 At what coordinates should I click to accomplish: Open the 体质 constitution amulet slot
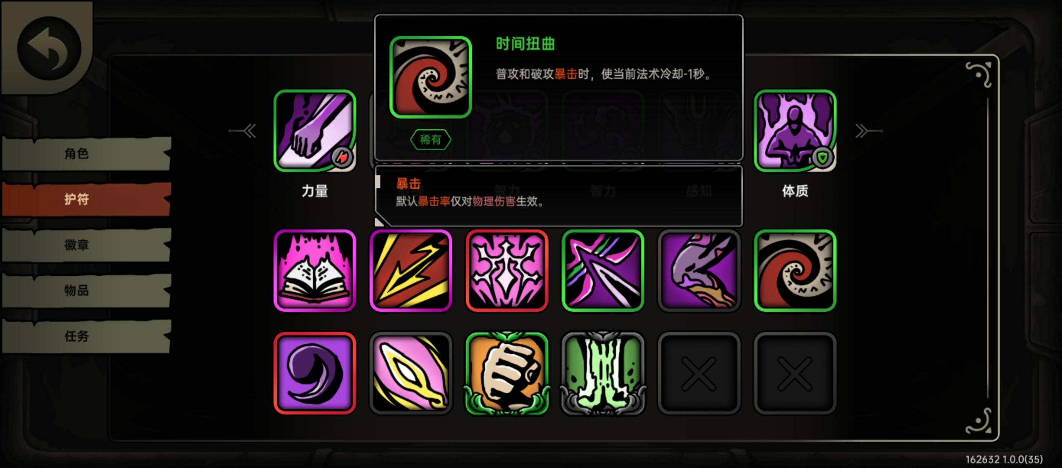pos(795,131)
